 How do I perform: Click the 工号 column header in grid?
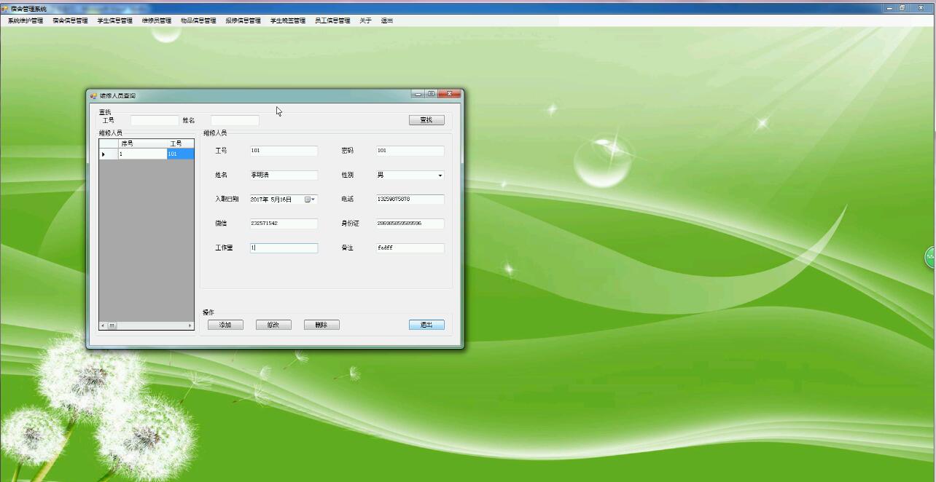180,143
